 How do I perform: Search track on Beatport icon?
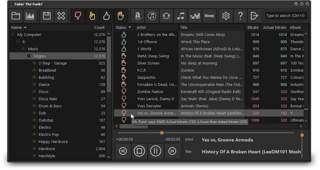click(166, 16)
